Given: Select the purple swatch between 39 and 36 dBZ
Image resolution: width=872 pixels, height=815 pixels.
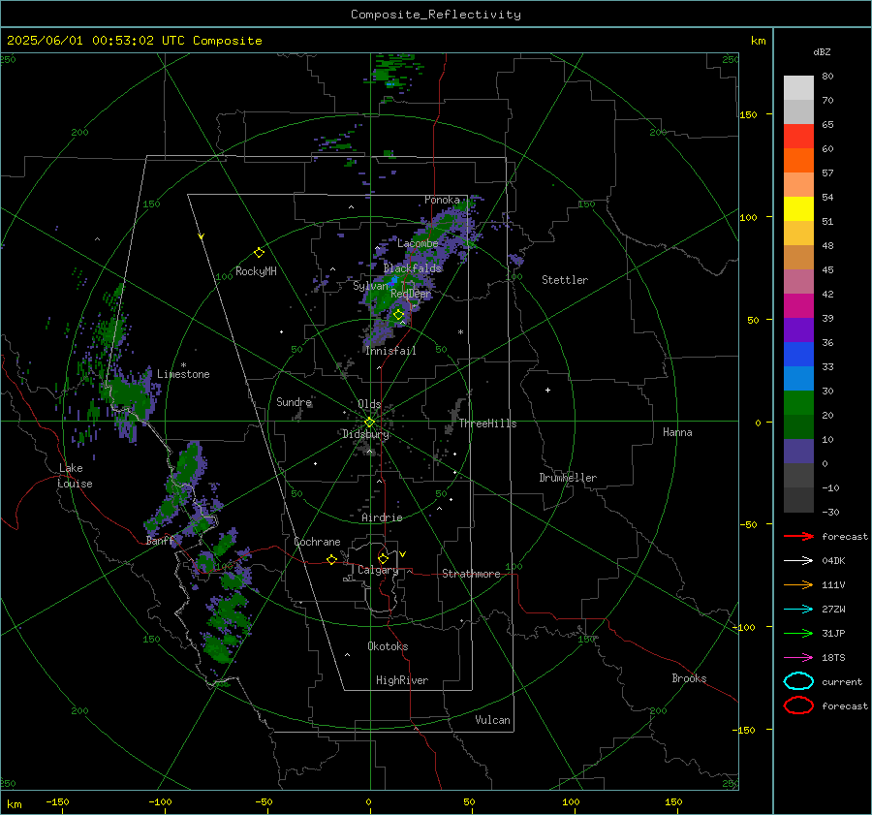Looking at the screenshot, I should click(x=798, y=330).
